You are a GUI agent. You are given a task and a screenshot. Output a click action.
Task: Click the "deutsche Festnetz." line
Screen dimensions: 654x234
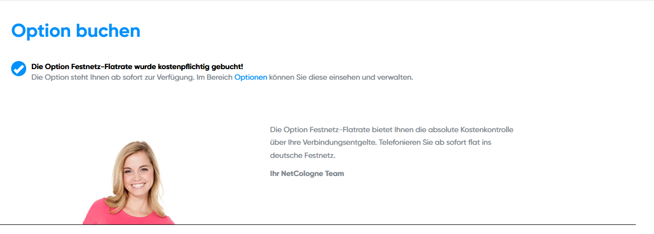[x=303, y=156]
